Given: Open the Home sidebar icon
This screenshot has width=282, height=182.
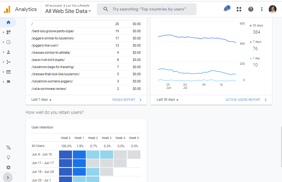Looking at the screenshot, I should pos(8,22).
